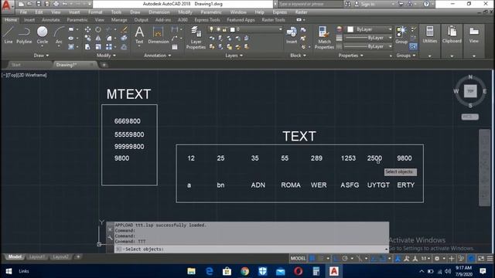Open the Express menu
Screen dimensions: 495x278
click(280, 12)
